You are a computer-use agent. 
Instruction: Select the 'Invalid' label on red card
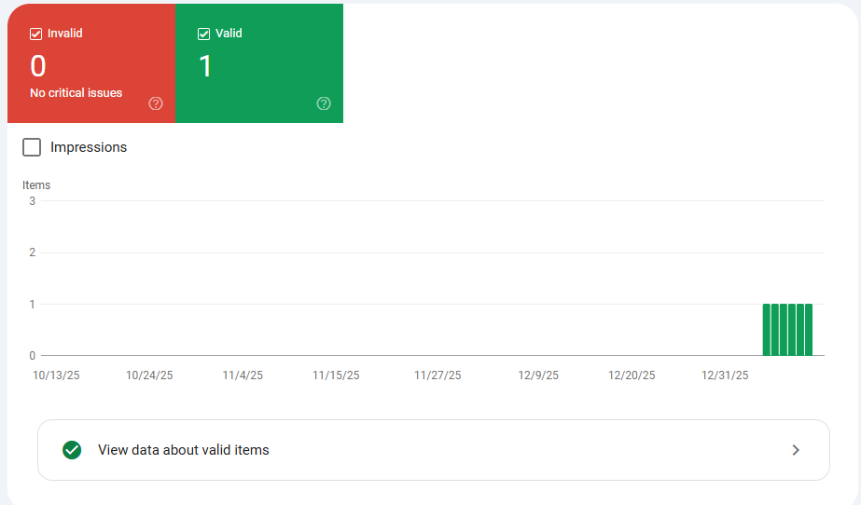(x=65, y=34)
